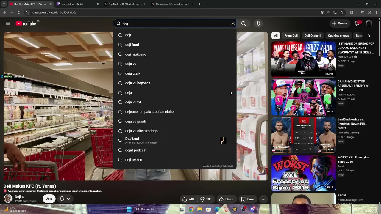Select 'dejeuner en paix stephan eicher' suggestion

(x=175, y=112)
